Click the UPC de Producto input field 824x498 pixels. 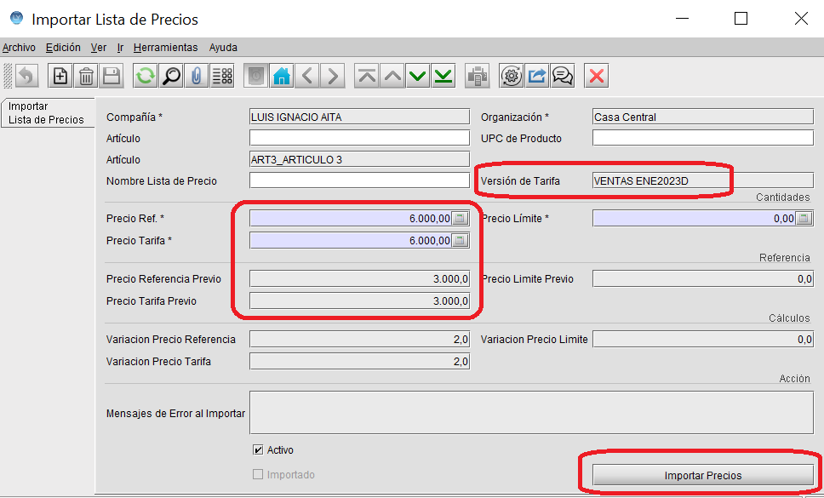702,138
